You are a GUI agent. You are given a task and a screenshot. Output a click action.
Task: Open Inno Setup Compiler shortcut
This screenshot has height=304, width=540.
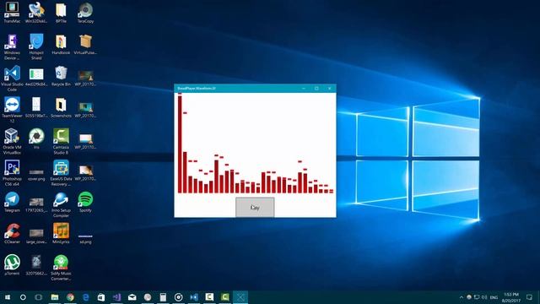[61, 204]
